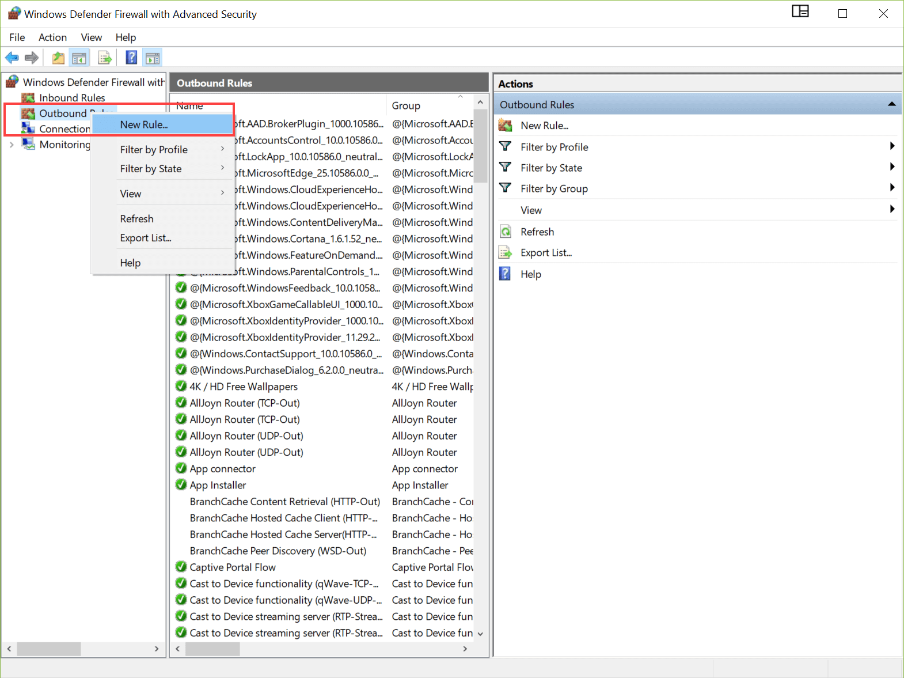Click down arrow of rules list scrollbar
The height and width of the screenshot is (678, 904).
(480, 634)
